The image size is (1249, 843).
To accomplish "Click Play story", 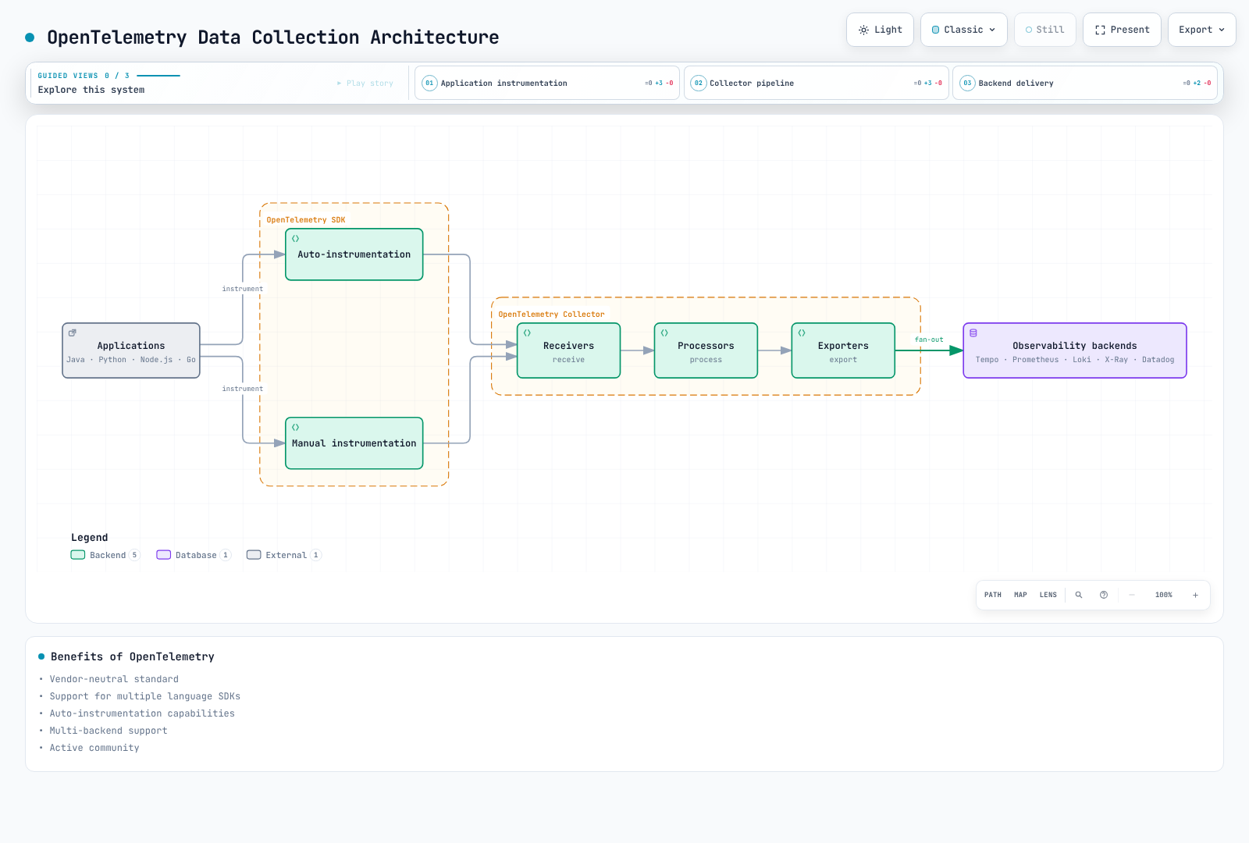I will (x=365, y=83).
